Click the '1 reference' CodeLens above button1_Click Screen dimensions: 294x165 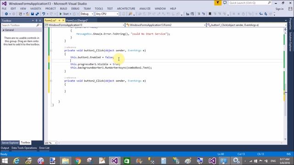pos(70,47)
